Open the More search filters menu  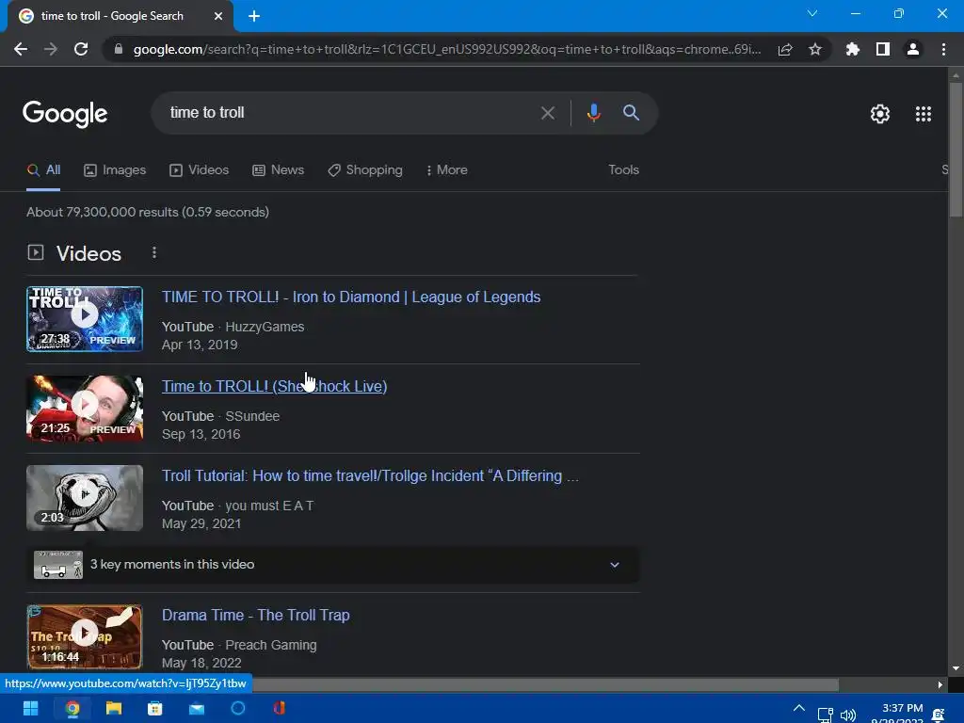pos(447,170)
